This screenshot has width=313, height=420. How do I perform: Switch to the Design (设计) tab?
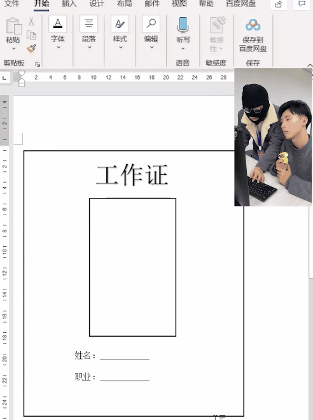97,4
